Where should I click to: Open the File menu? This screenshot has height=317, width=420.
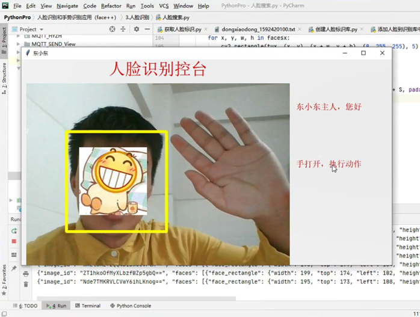point(17,5)
